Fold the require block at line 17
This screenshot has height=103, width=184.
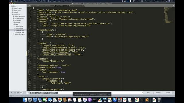[x=28, y=43]
